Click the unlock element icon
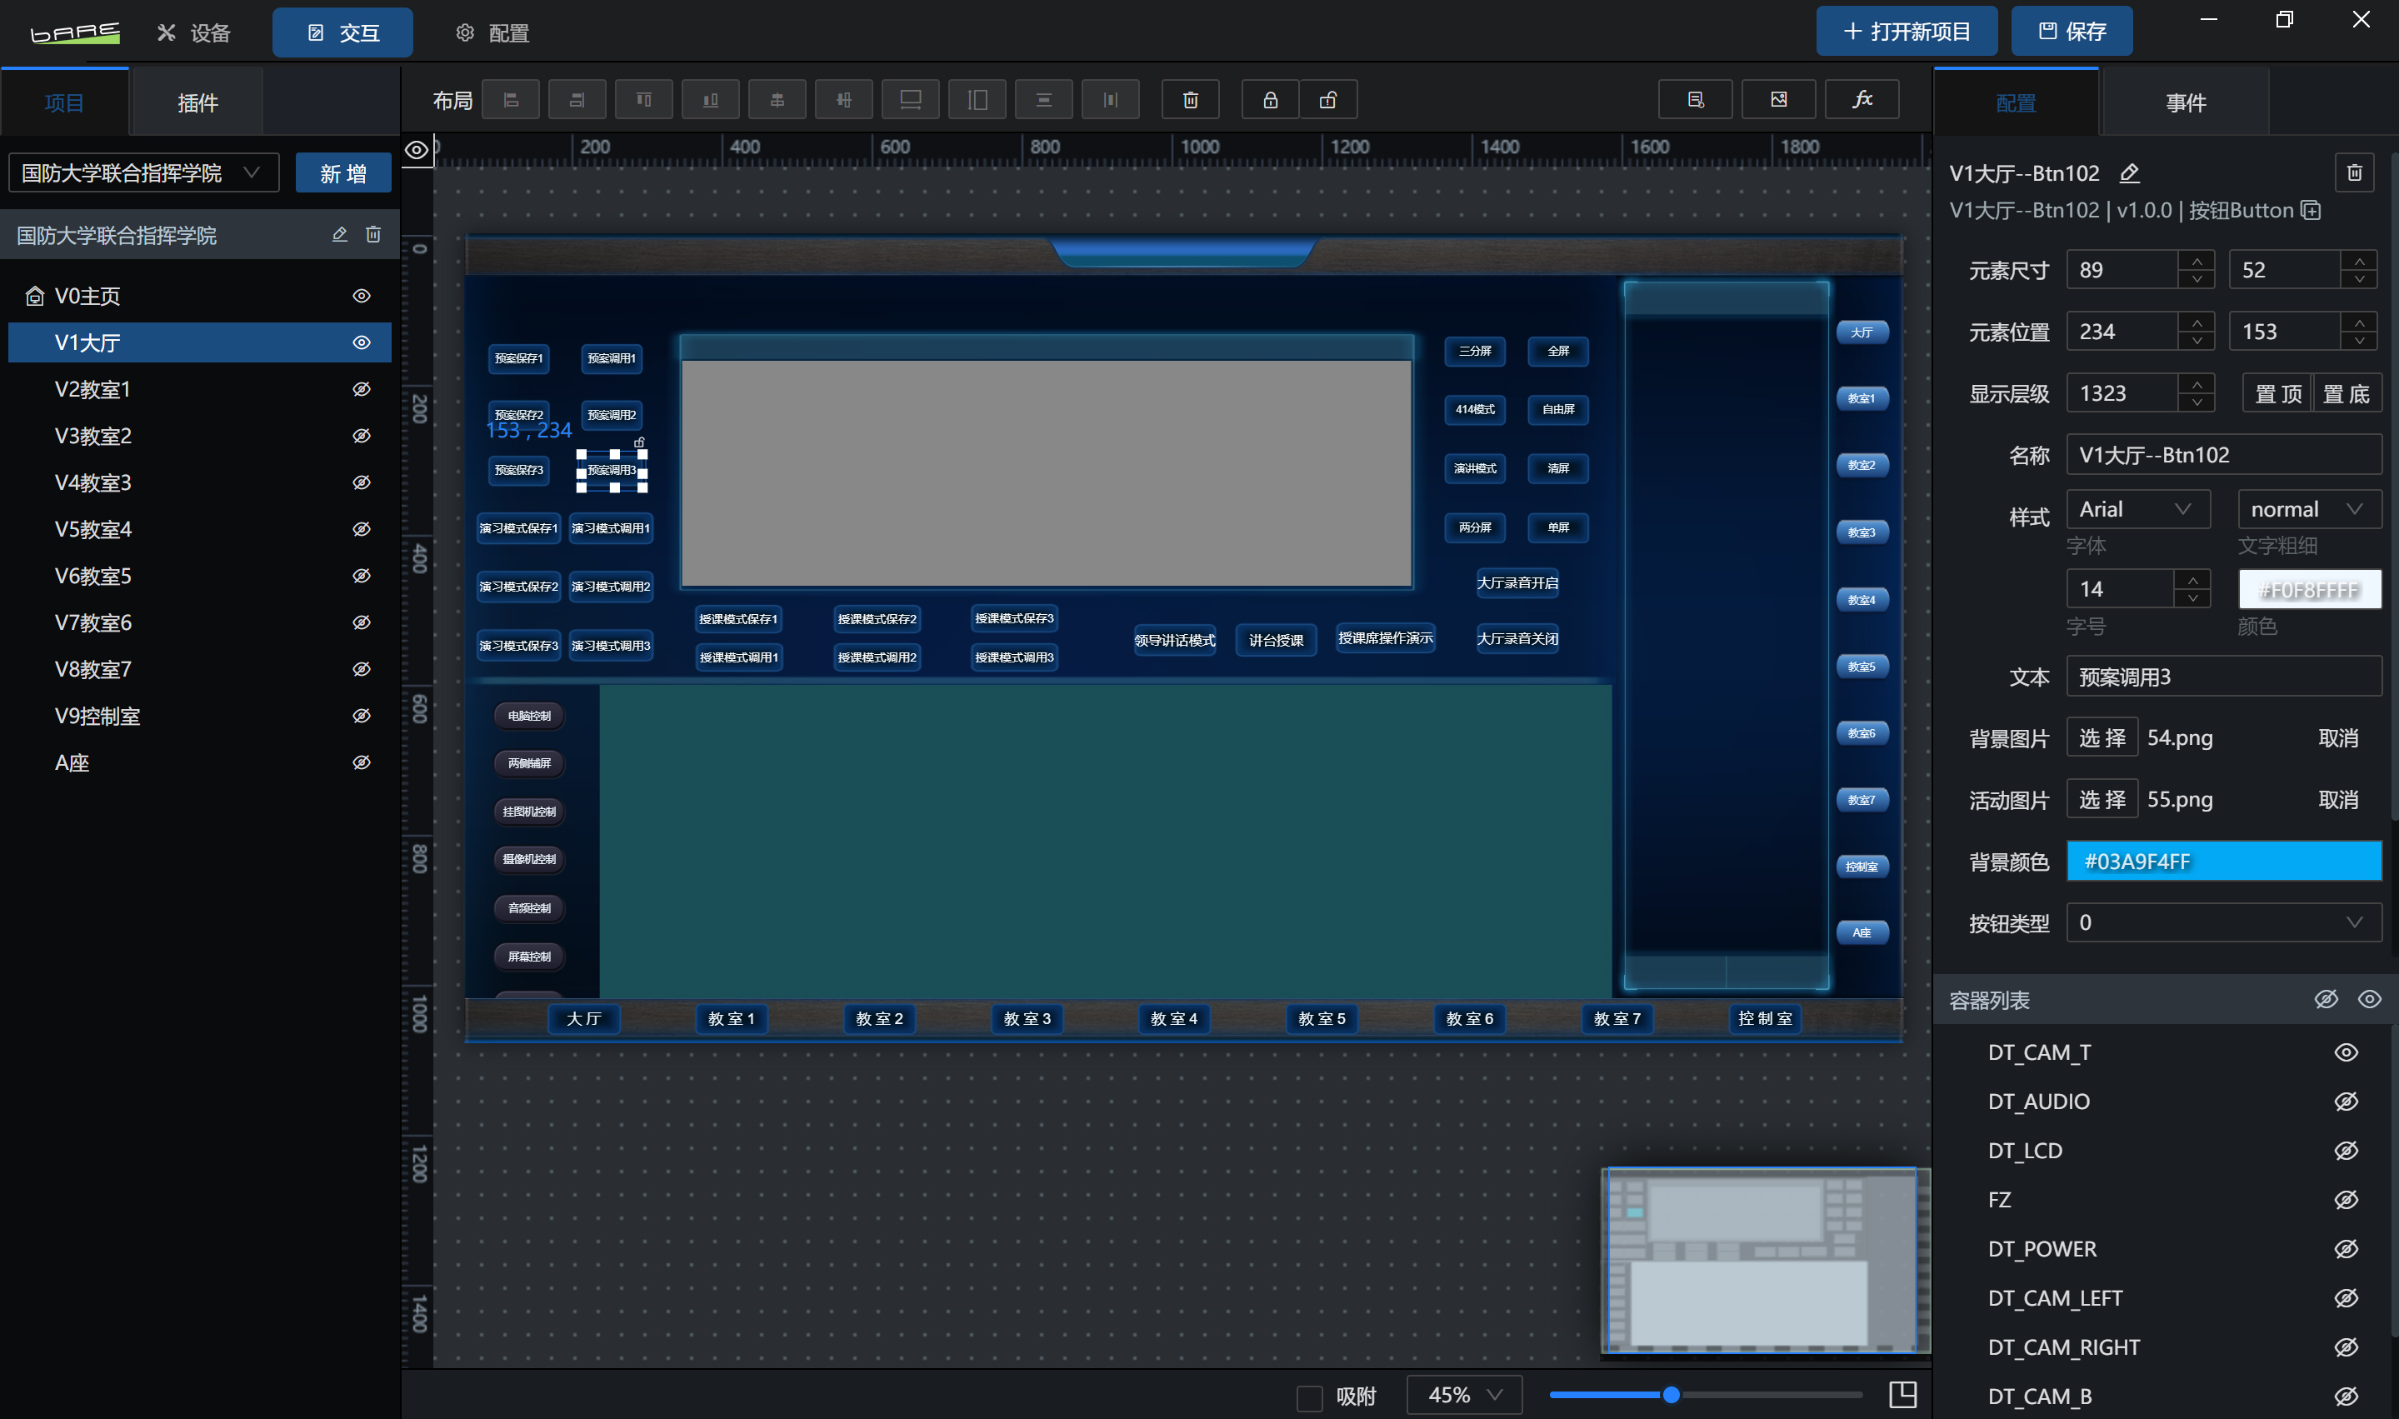The height and width of the screenshot is (1419, 2399). [x=1328, y=99]
